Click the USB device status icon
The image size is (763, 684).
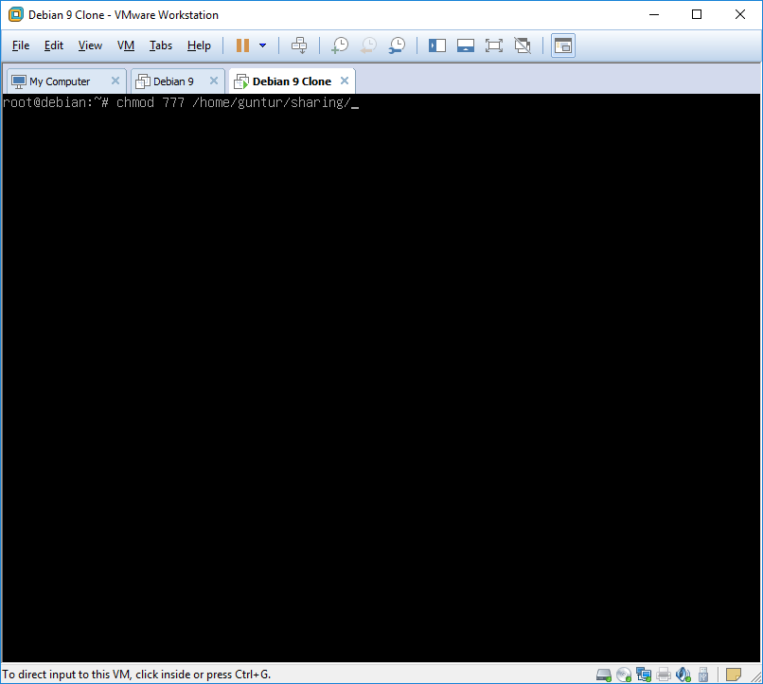coord(703,675)
